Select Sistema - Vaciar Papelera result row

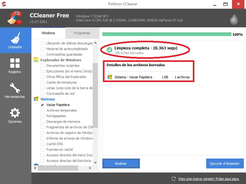pyautogui.click(x=148, y=77)
